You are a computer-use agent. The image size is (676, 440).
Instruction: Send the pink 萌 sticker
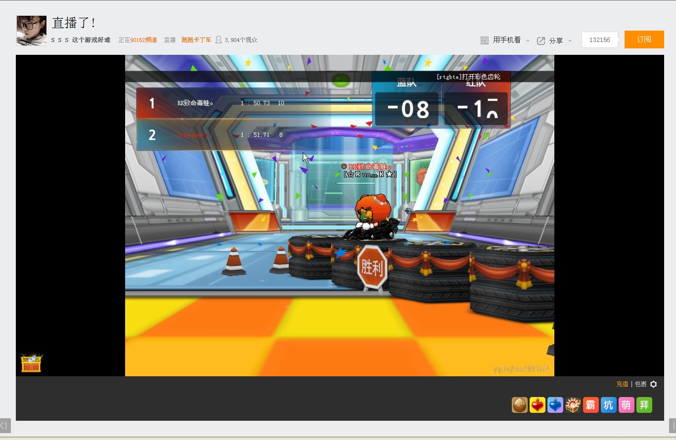click(x=627, y=405)
